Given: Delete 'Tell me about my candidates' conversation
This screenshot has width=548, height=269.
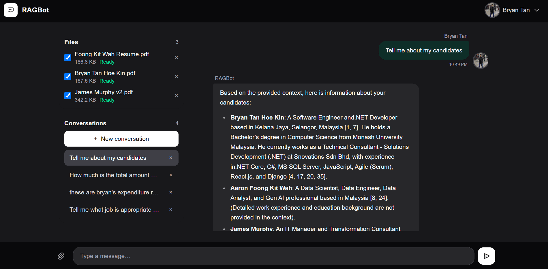Looking at the screenshot, I should (x=171, y=158).
